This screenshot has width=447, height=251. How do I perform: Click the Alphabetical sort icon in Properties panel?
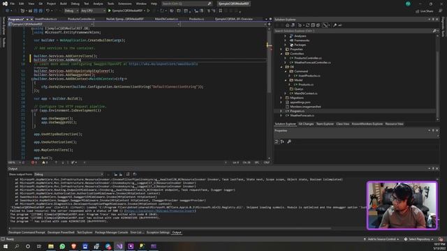point(282,142)
